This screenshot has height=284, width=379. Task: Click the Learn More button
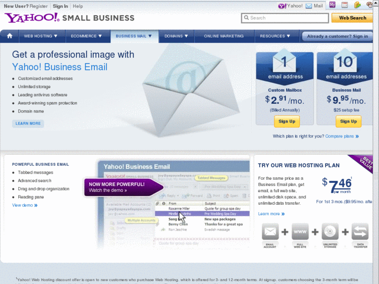point(28,124)
